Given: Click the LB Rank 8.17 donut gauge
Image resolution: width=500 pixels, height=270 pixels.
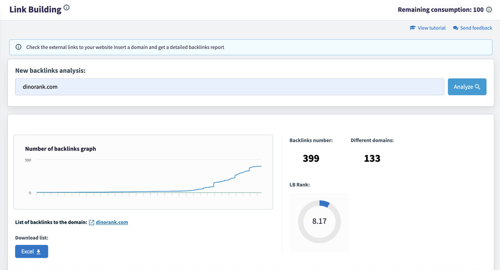Looking at the screenshot, I should coord(319,222).
